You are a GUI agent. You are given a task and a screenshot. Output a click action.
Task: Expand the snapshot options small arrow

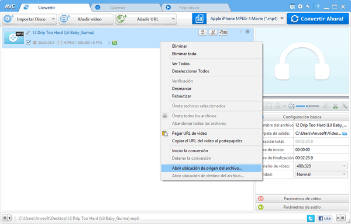pos(284,106)
